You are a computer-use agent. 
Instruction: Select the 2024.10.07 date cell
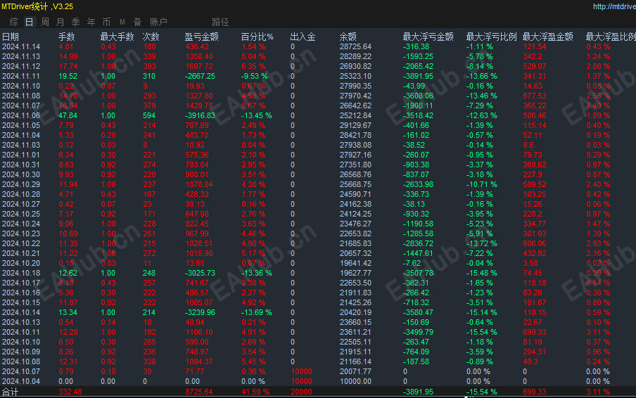(x=21, y=372)
